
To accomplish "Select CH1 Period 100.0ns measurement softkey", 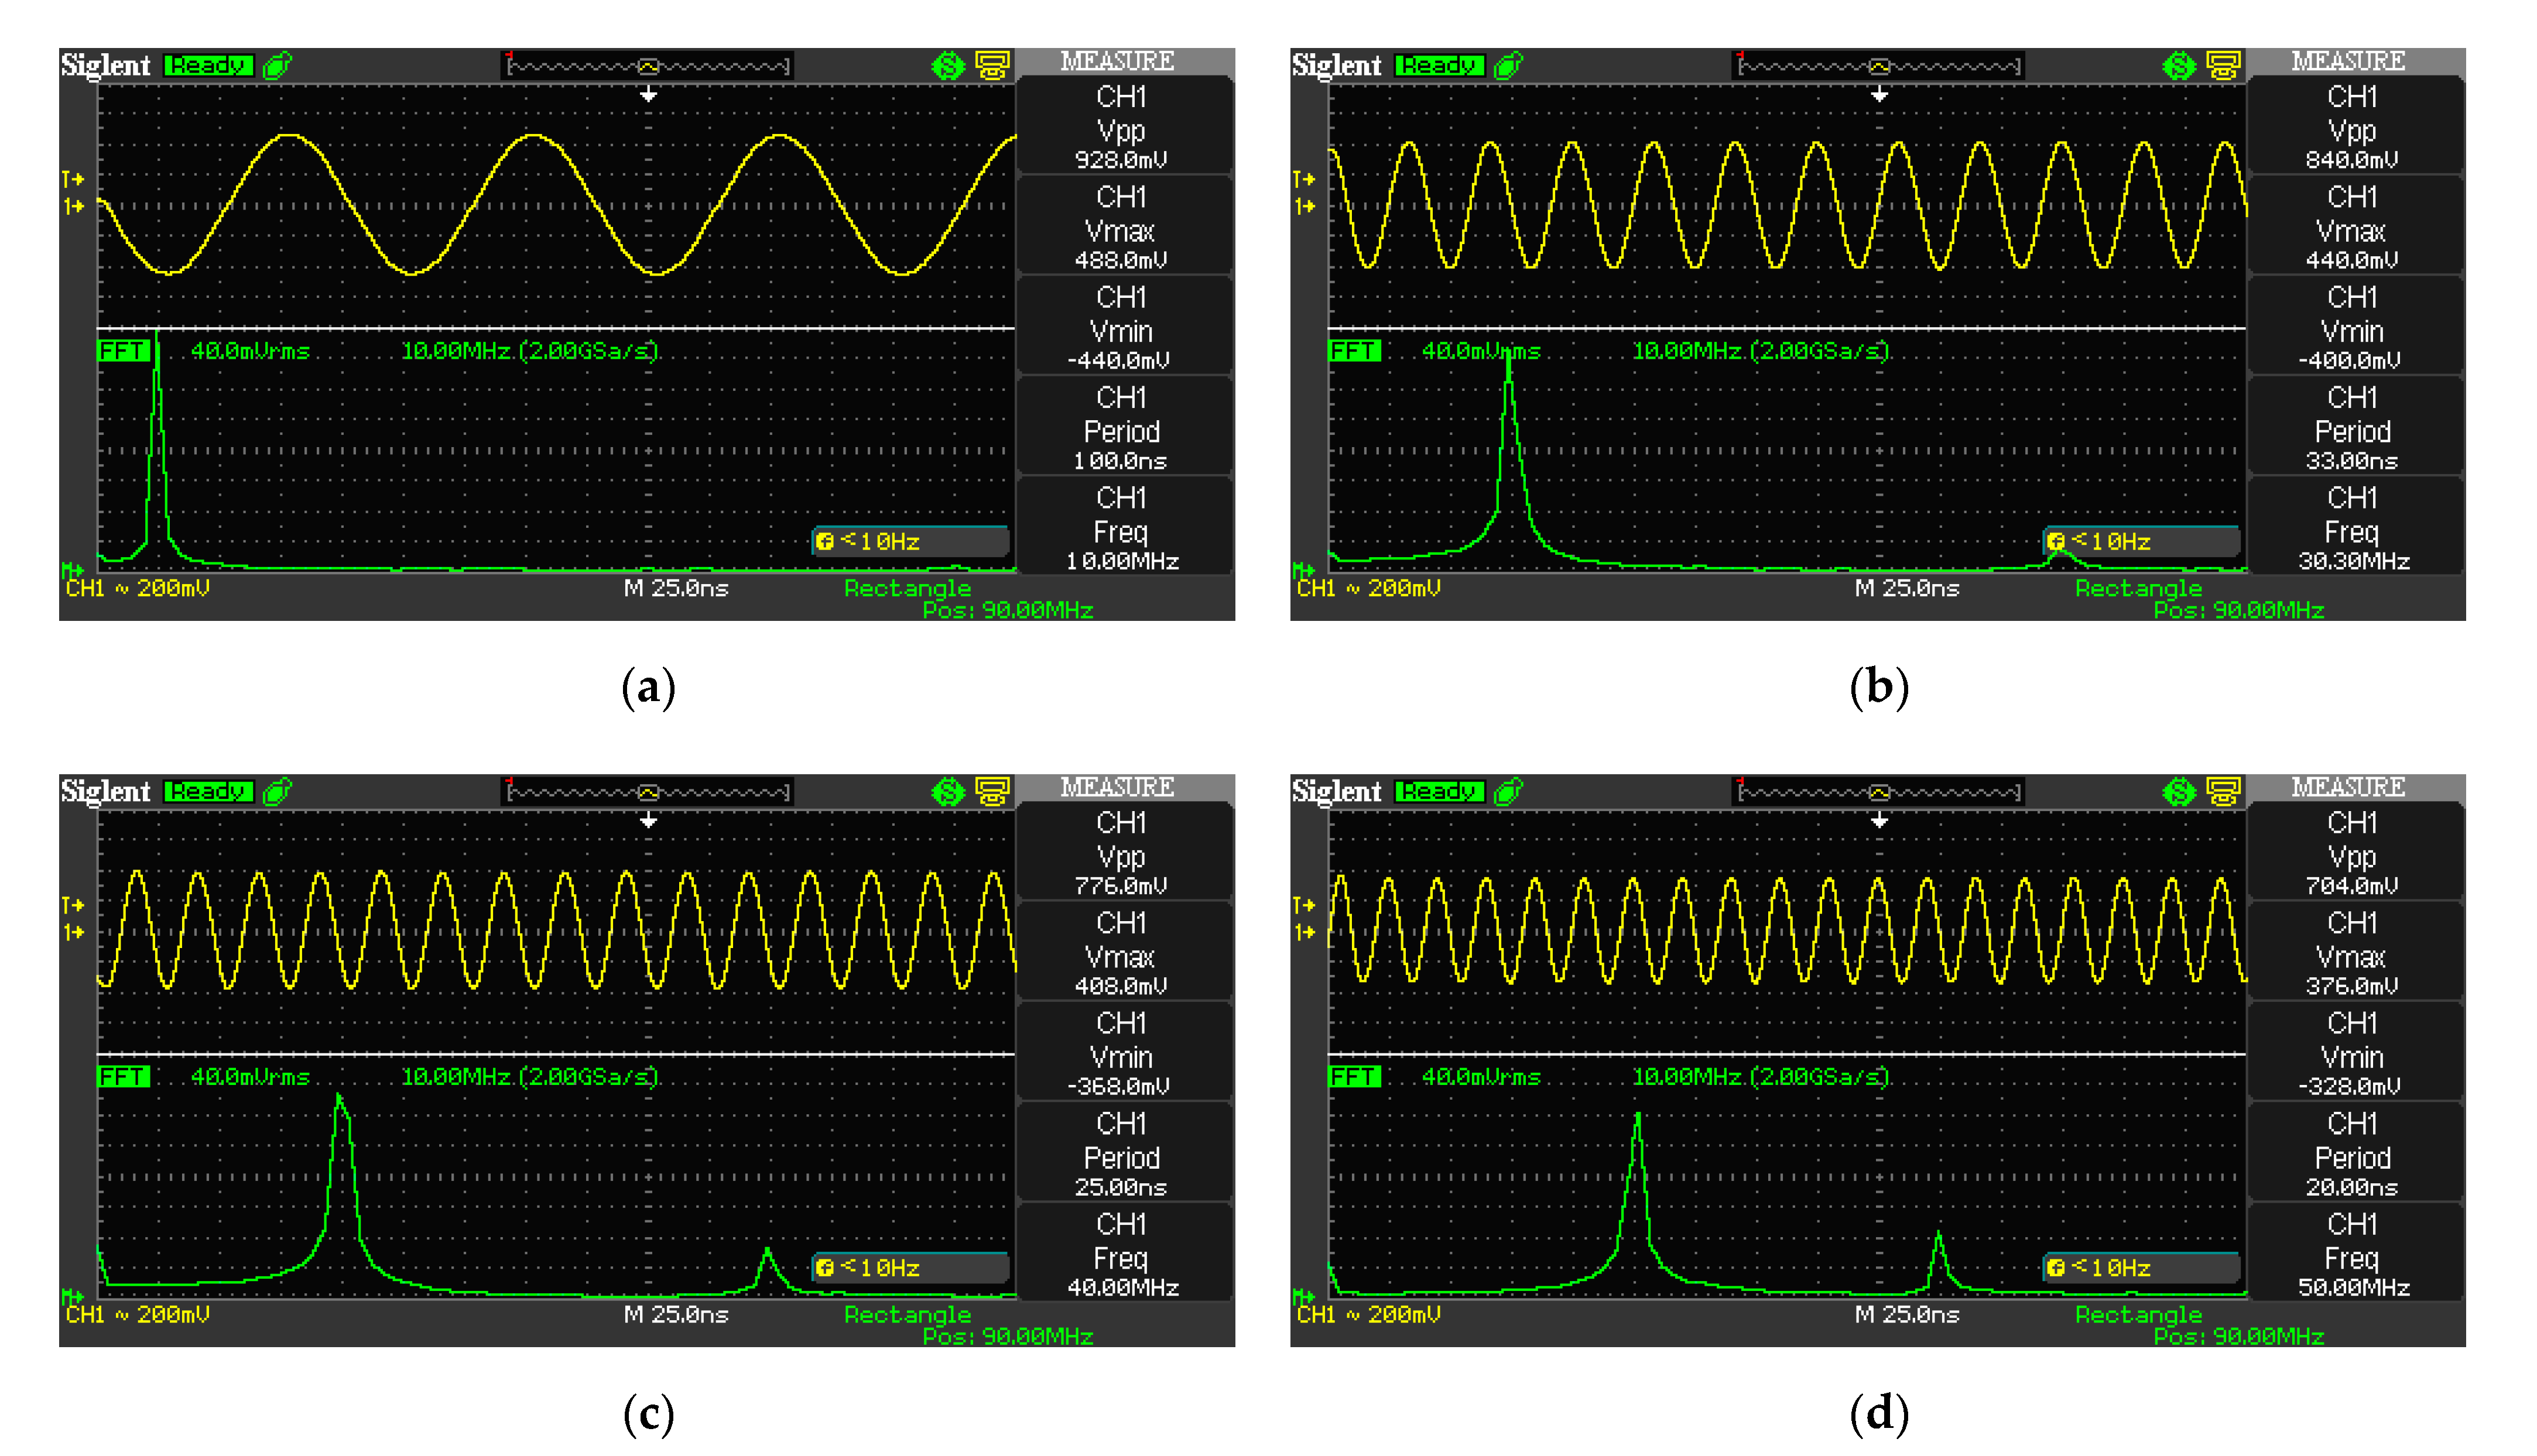I will [x=1124, y=426].
